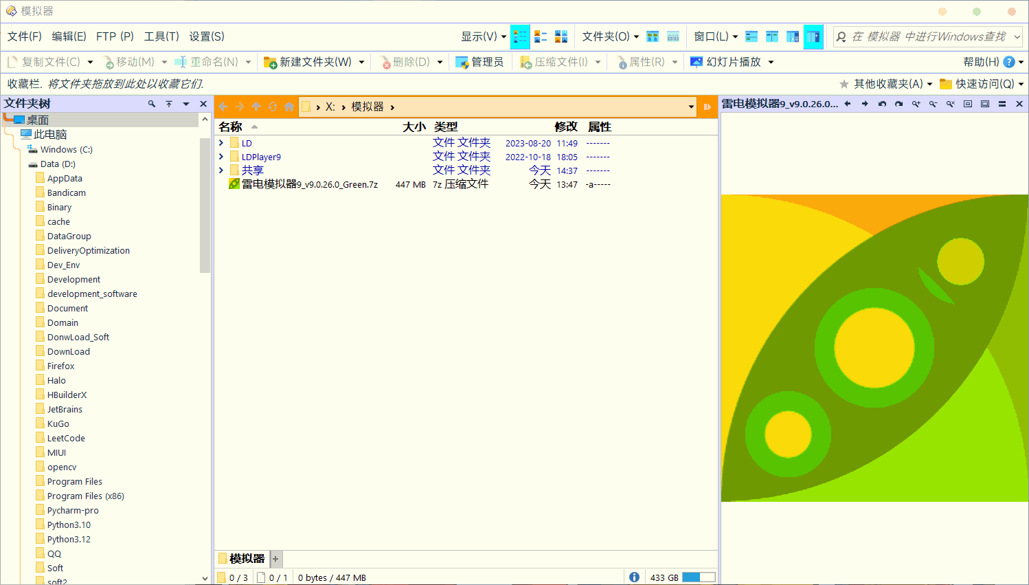Open the Settings (设置) menu
The height and width of the screenshot is (585, 1029).
207,36
